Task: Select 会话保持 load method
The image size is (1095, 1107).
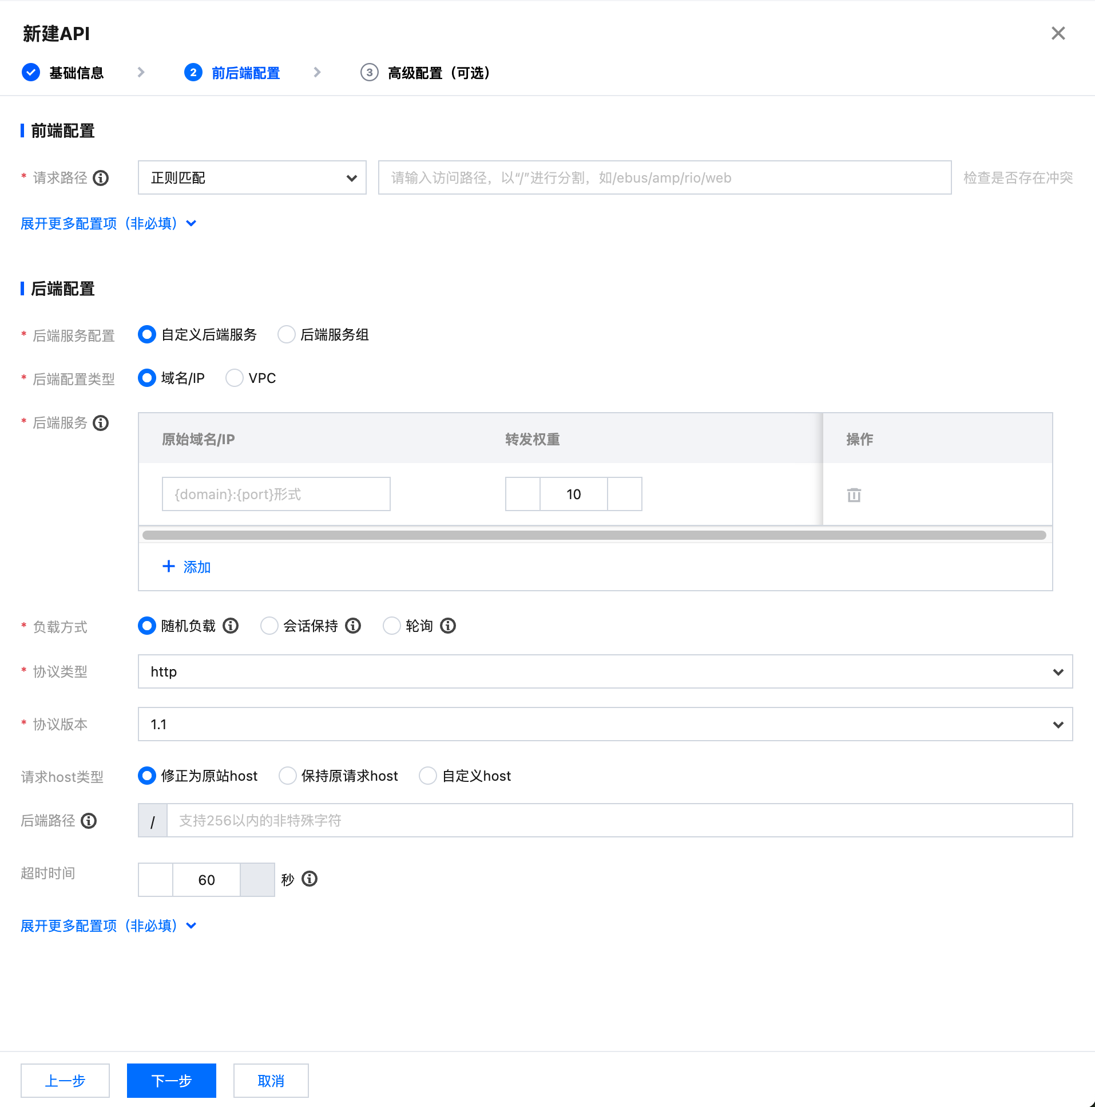Action: point(269,626)
